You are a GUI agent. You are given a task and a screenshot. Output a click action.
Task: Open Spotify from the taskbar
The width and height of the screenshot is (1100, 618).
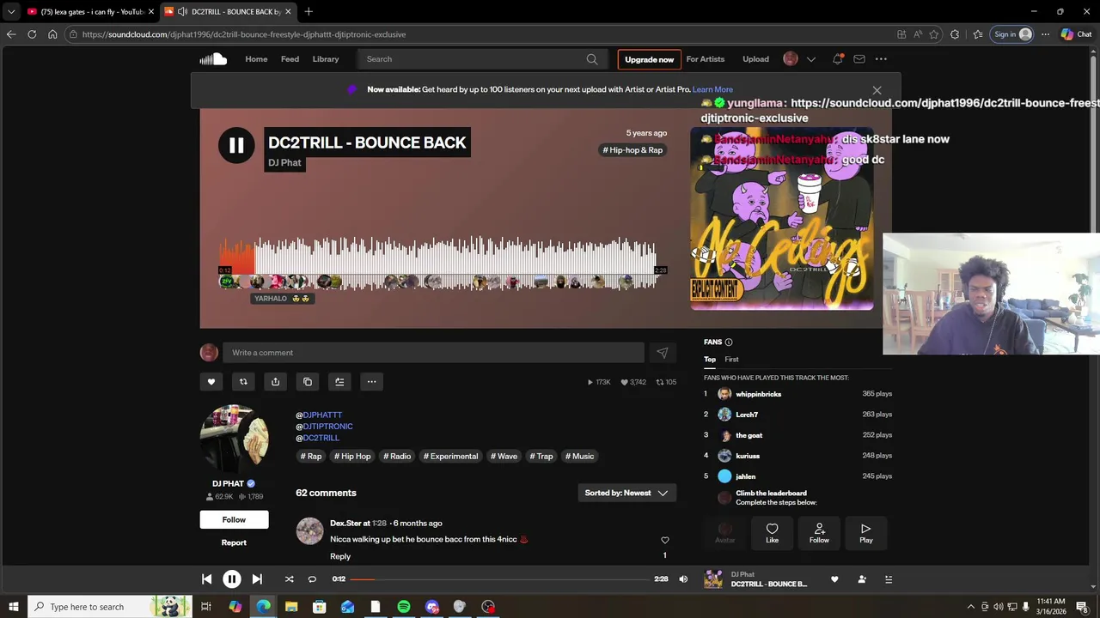tap(404, 607)
